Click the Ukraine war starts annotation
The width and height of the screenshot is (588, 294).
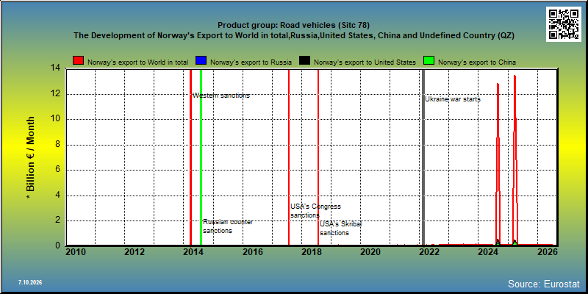click(453, 99)
